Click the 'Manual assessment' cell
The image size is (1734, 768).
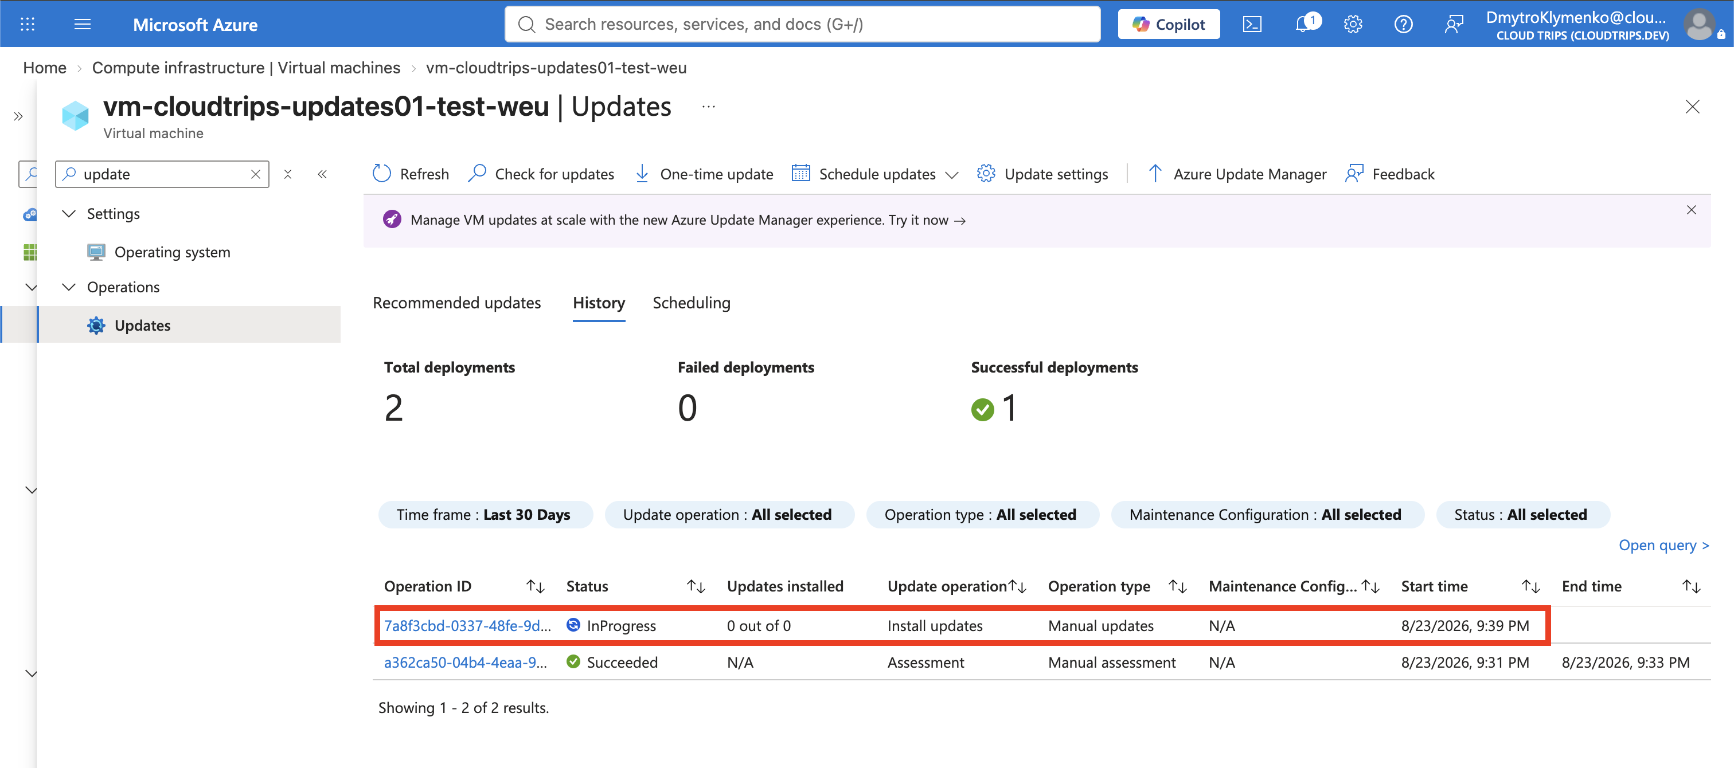click(x=1111, y=663)
